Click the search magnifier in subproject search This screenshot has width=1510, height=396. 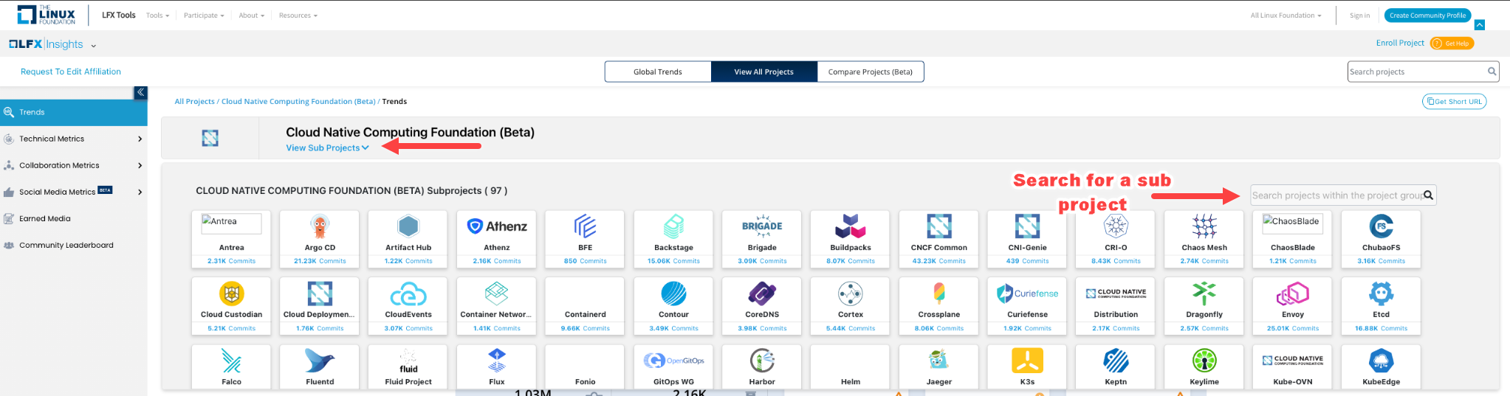click(x=1428, y=195)
